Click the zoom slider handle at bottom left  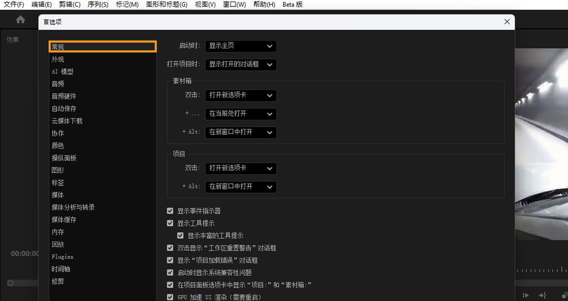[10, 283]
